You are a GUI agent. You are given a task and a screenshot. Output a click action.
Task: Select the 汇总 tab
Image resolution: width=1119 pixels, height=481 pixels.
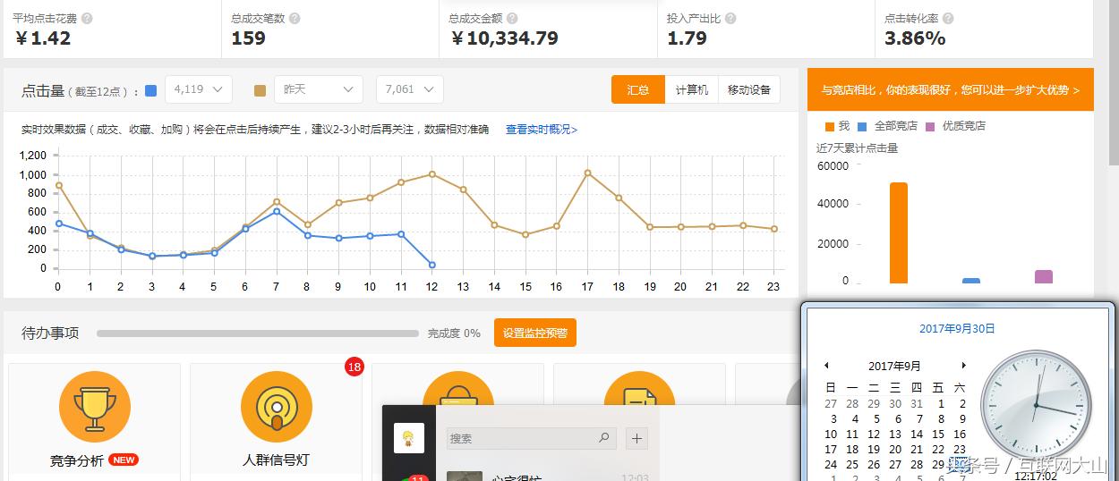click(x=638, y=89)
